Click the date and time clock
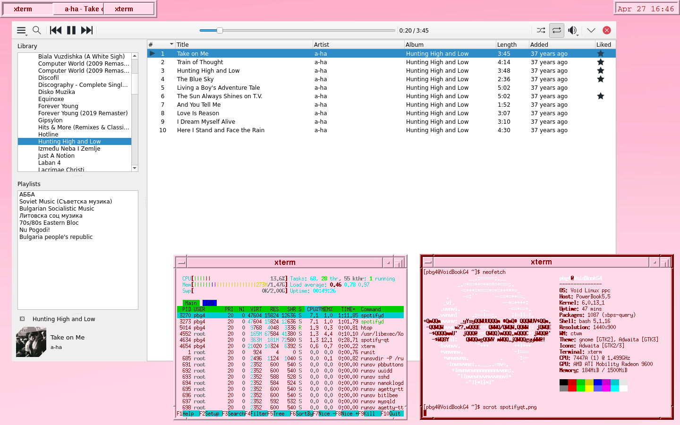This screenshot has height=425, width=680. (x=646, y=8)
